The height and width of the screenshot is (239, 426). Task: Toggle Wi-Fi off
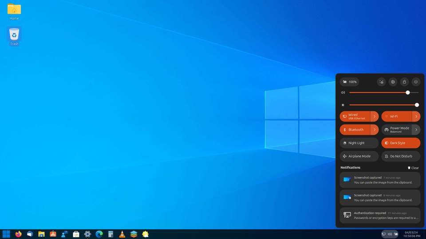pos(397,116)
